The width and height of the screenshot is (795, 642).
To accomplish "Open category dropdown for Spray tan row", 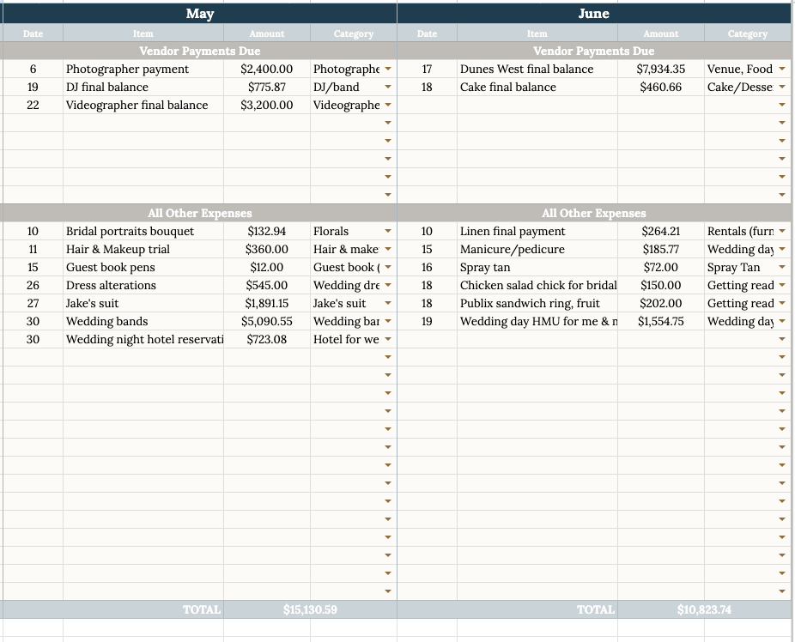I will click(x=782, y=267).
